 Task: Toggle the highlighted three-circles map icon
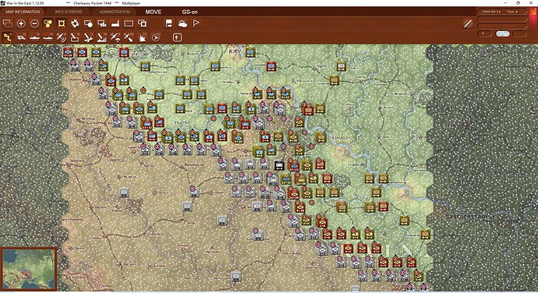[48, 23]
